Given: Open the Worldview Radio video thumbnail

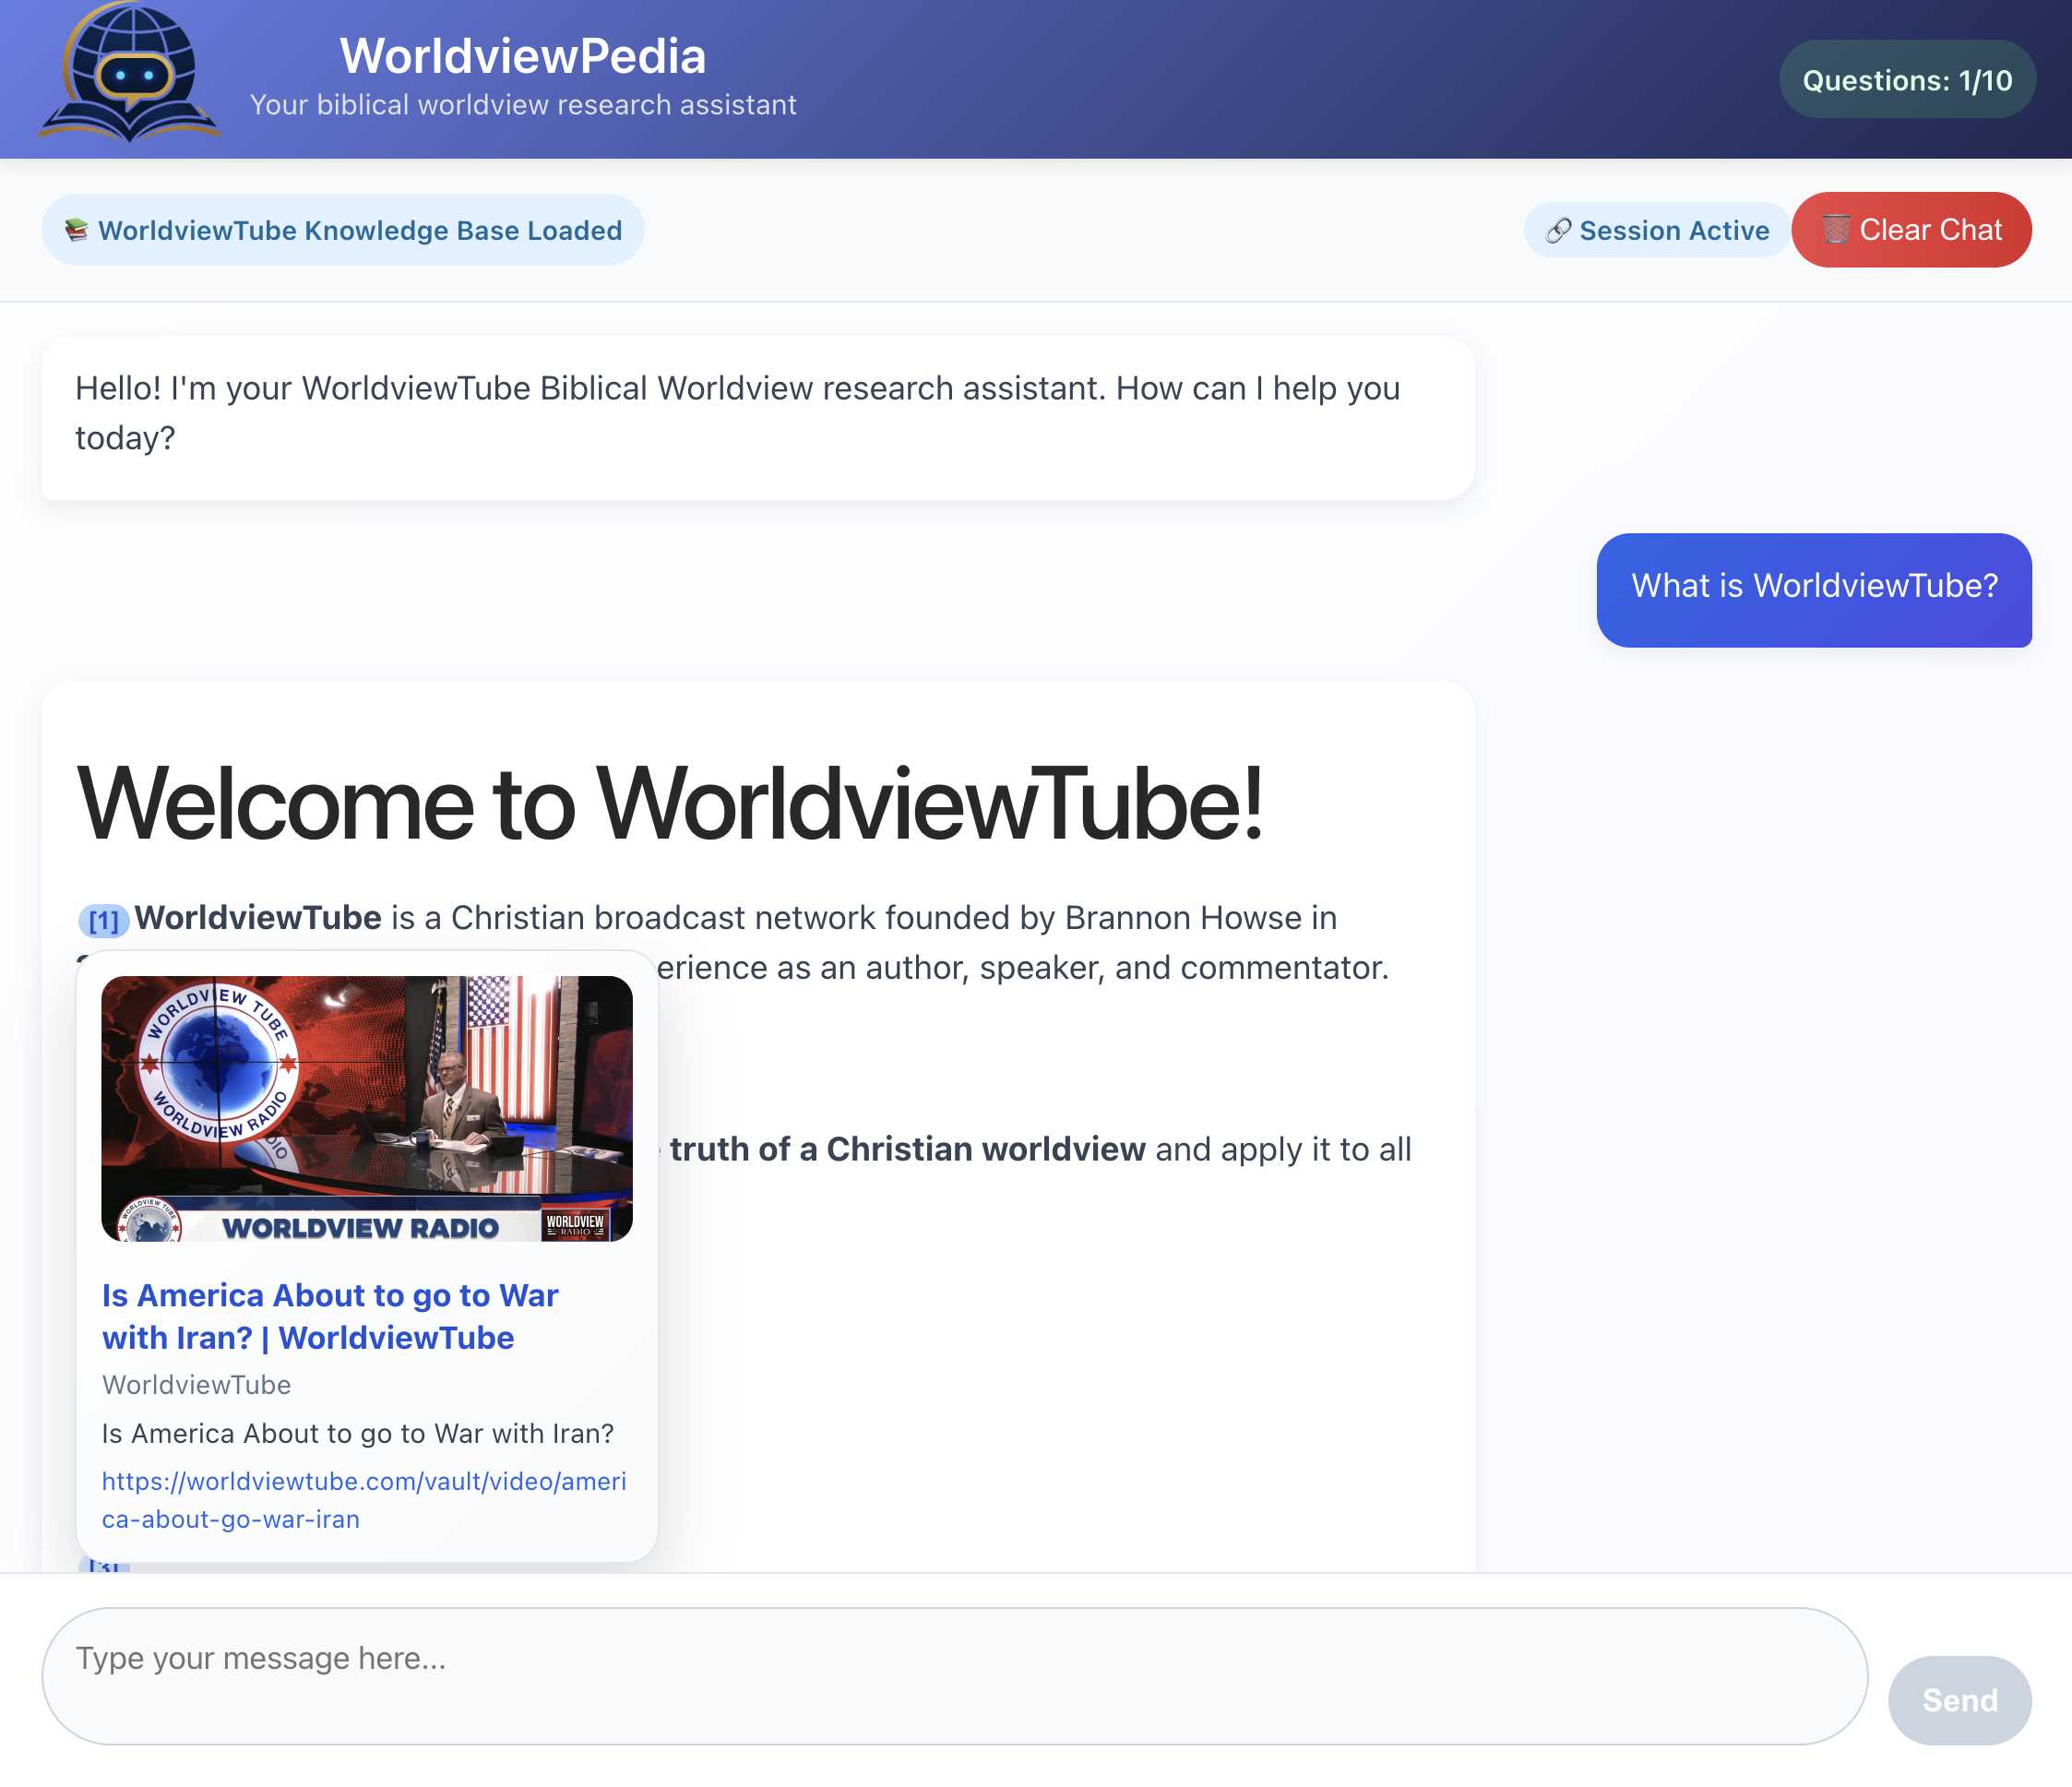Looking at the screenshot, I should (367, 1108).
